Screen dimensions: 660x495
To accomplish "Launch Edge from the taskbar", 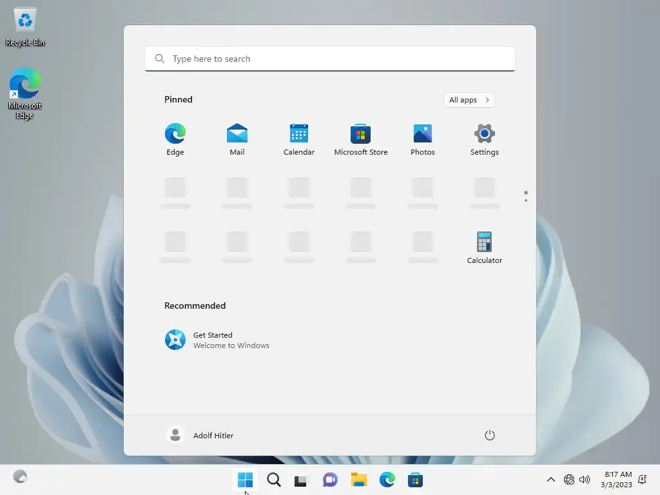I will [x=387, y=480].
